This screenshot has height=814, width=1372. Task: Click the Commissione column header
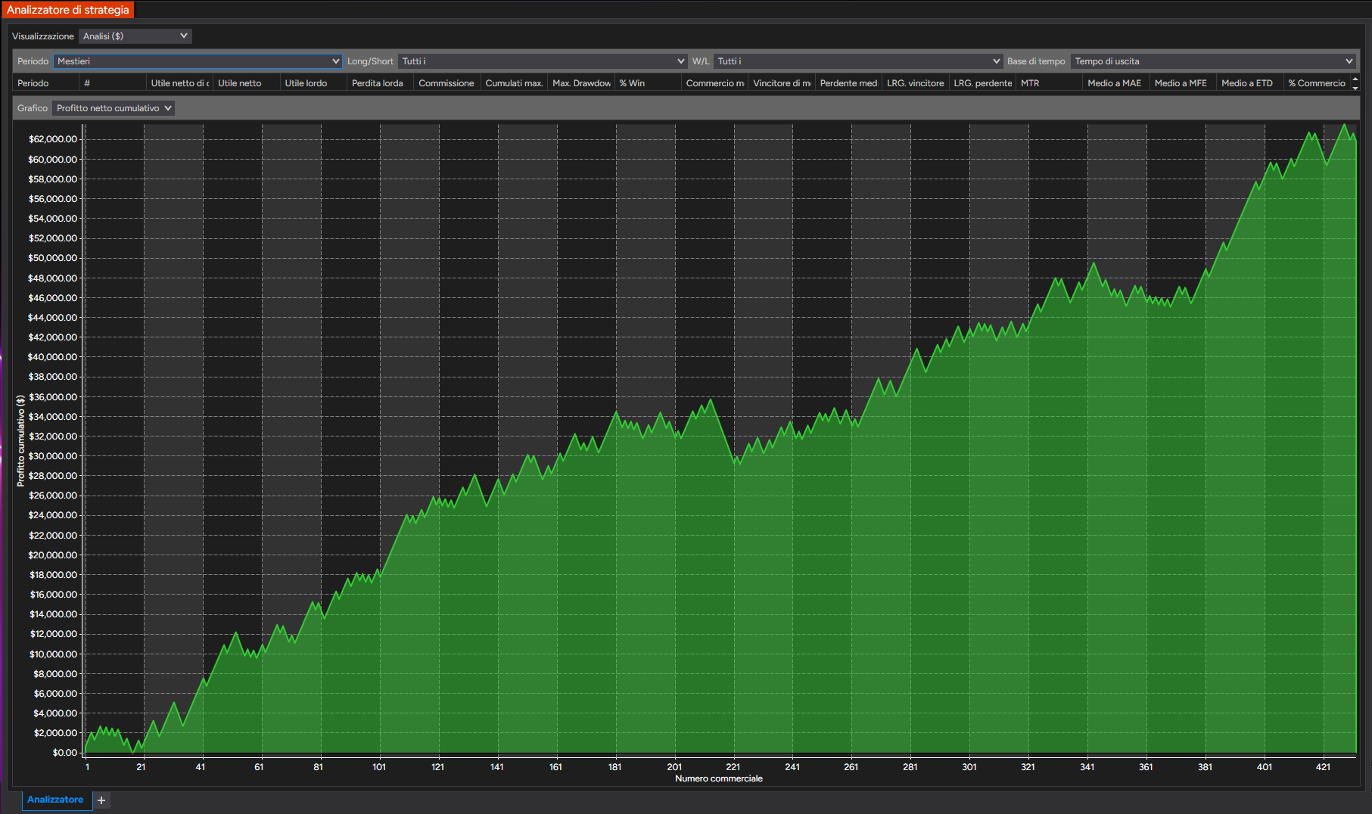click(446, 83)
